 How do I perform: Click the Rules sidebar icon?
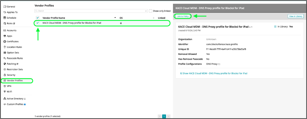point(5,23)
